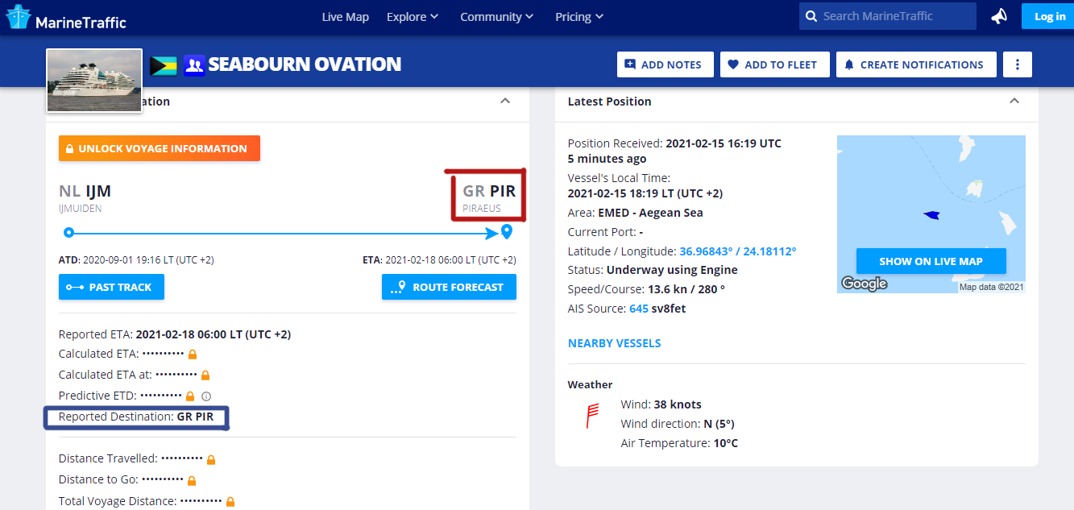Click the blue vessel-type icon beside SEABOURN OVATION
Image resolution: width=1074 pixels, height=510 pixels.
click(x=194, y=65)
